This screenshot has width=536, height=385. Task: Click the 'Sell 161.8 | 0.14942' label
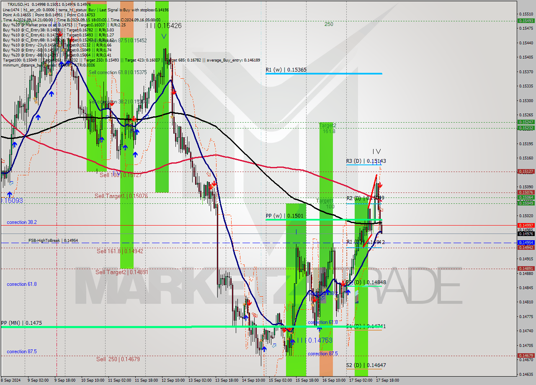pyautogui.click(x=120, y=251)
